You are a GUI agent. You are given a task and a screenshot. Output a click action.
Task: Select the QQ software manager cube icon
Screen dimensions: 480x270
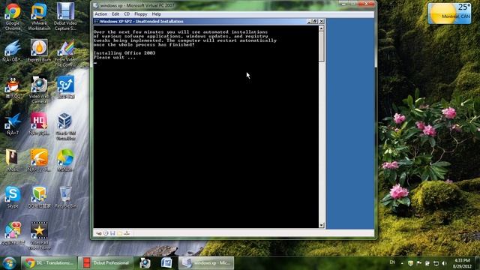tap(39, 197)
